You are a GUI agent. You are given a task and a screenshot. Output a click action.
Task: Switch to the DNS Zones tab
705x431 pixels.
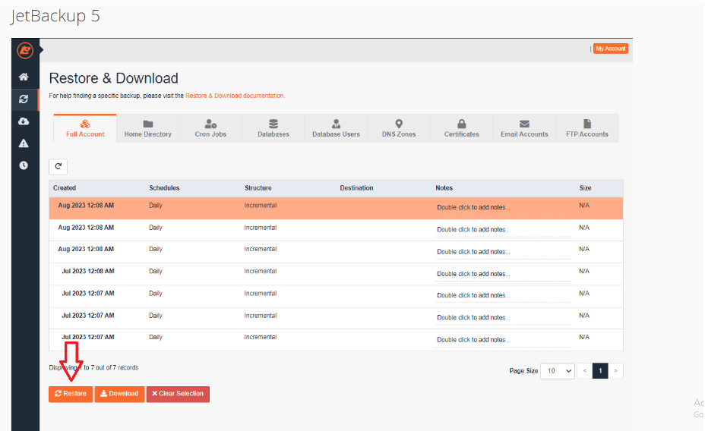(399, 128)
